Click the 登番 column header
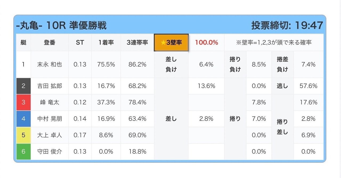This screenshot has width=341, height=178. pos(50,43)
